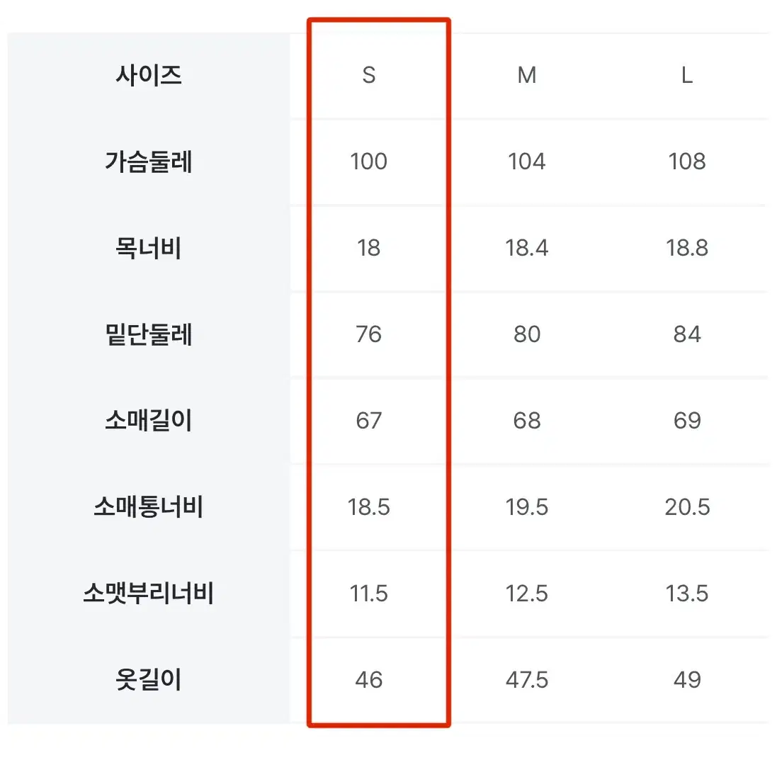
Task: Click chest value 100 for size S
Action: pyautogui.click(x=369, y=161)
